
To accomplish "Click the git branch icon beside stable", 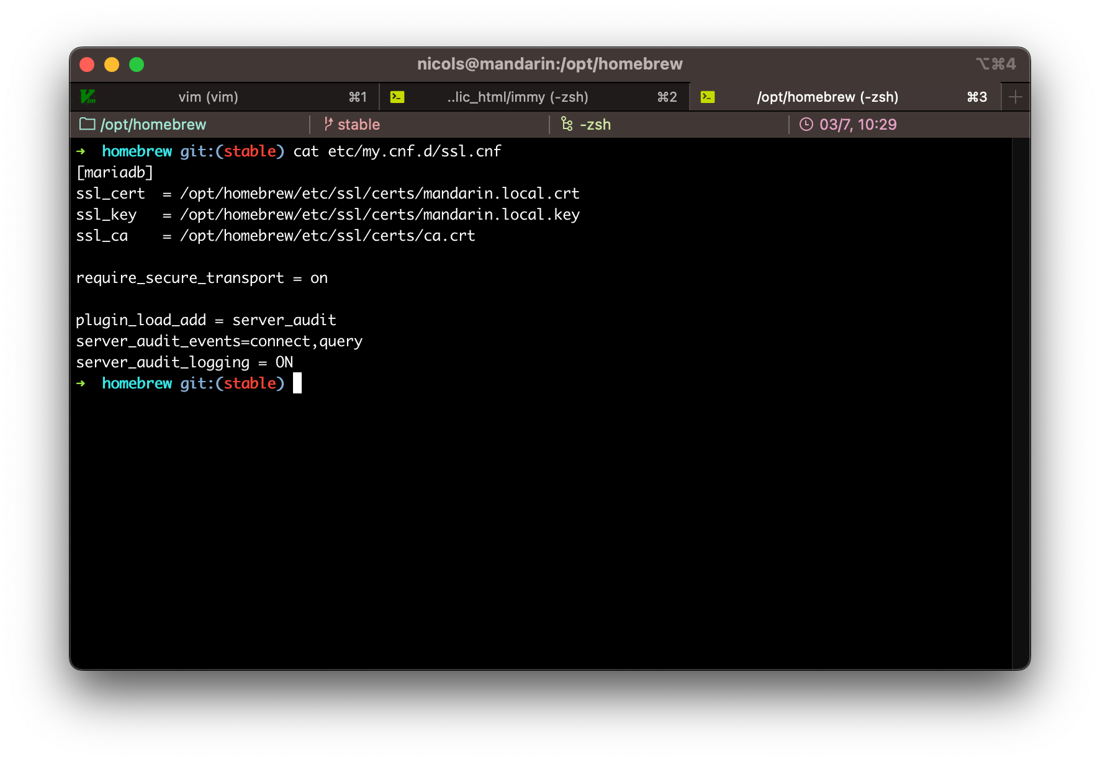I will tap(328, 124).
